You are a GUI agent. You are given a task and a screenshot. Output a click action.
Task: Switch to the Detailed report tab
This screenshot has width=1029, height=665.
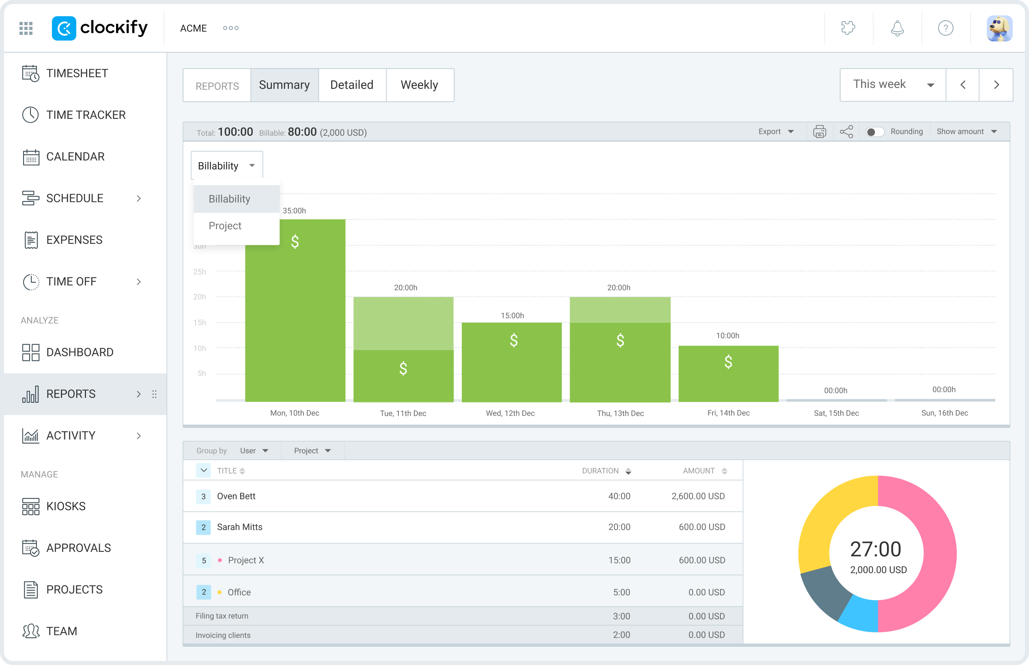352,85
